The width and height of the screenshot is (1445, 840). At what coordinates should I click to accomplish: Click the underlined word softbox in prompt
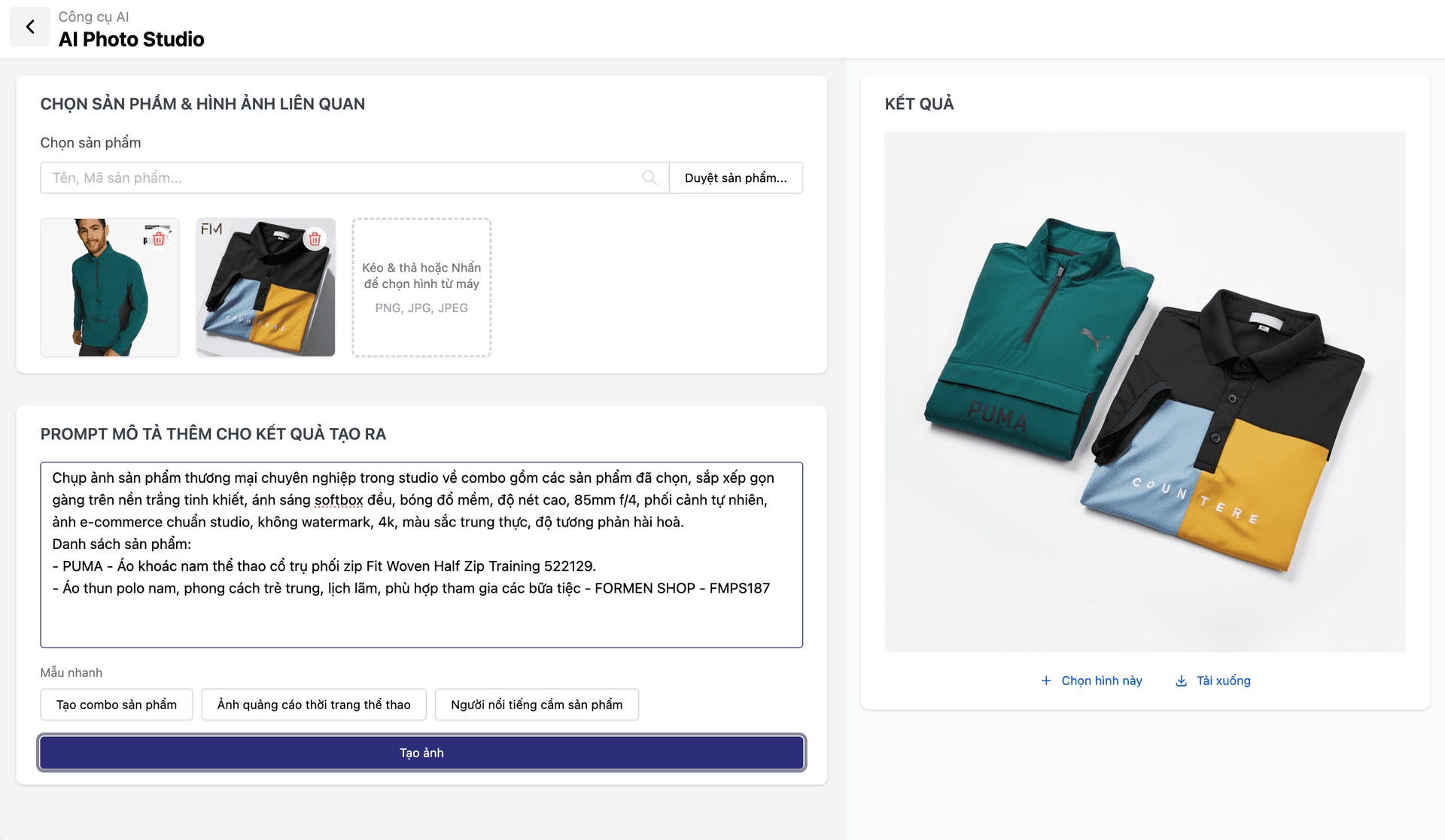coord(339,500)
